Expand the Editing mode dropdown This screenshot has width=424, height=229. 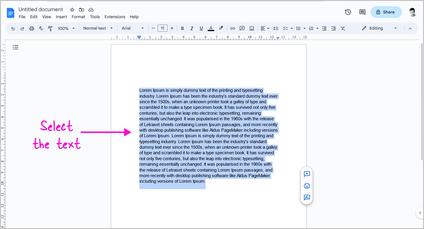click(395, 28)
